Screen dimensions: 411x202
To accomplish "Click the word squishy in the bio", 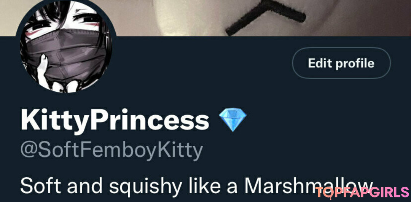I will [145, 186].
